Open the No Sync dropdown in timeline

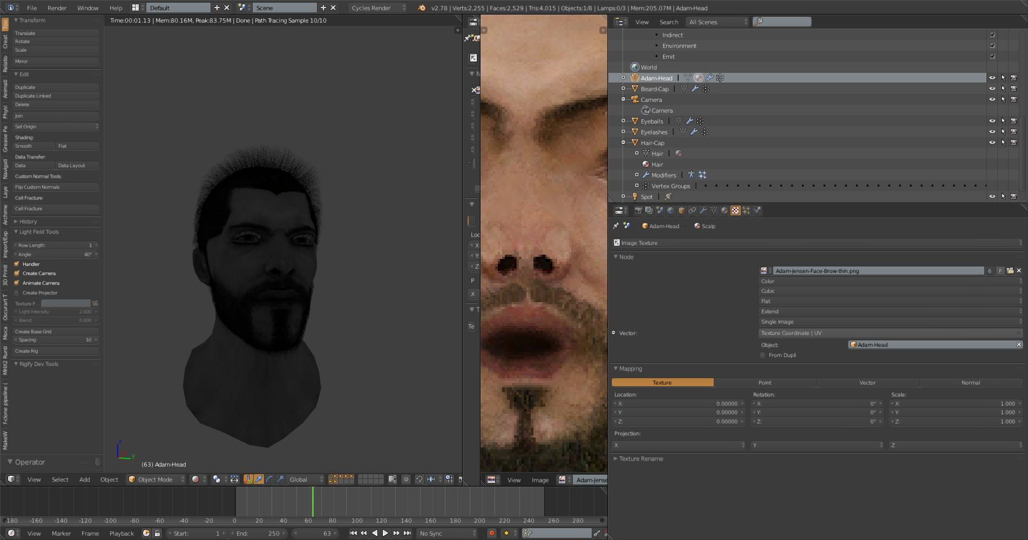coord(448,533)
